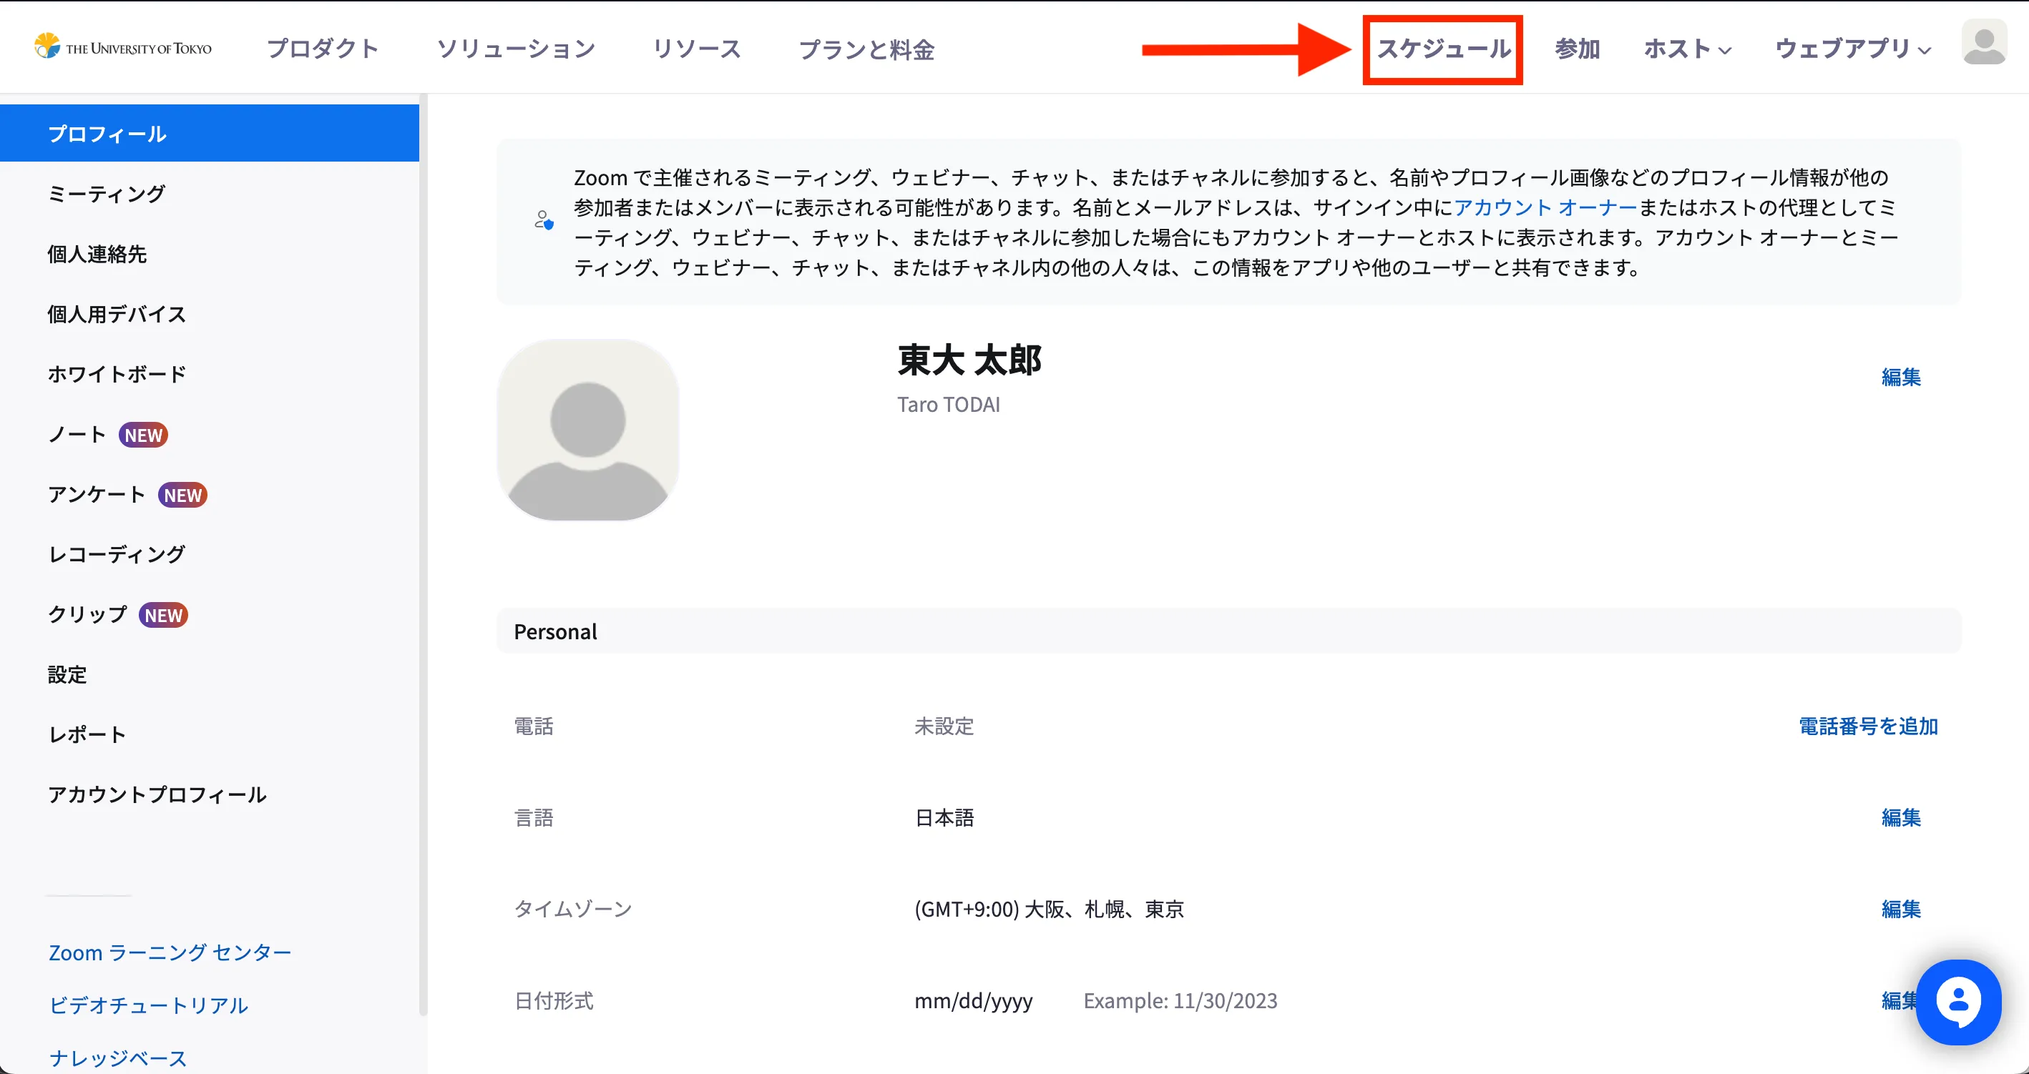This screenshot has width=2029, height=1074.
Task: Click the privacy shield person icon
Action: [544, 220]
